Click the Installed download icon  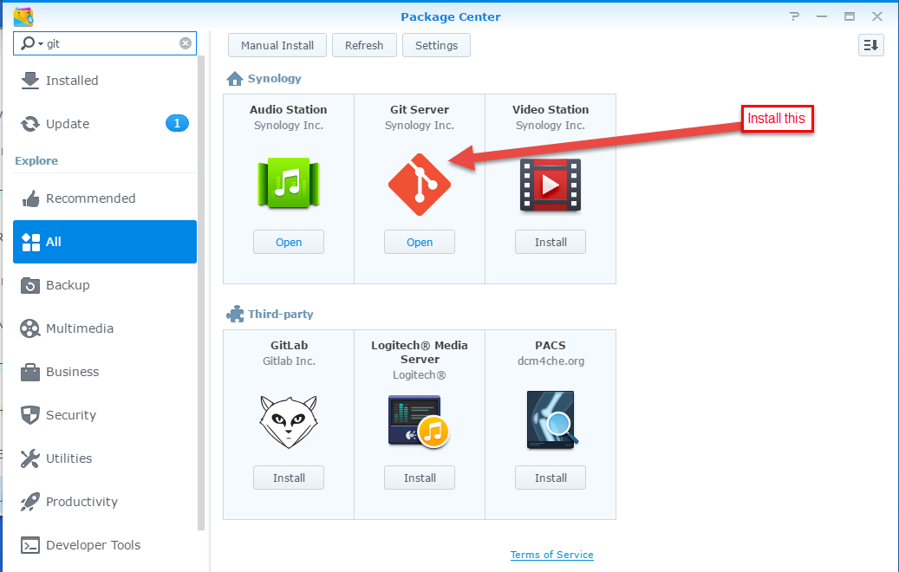[30, 81]
